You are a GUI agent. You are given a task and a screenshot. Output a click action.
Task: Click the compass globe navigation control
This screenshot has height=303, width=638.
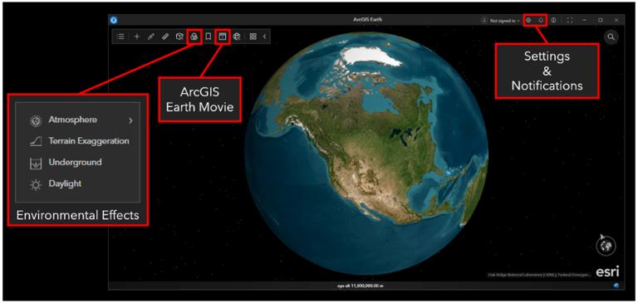606,246
